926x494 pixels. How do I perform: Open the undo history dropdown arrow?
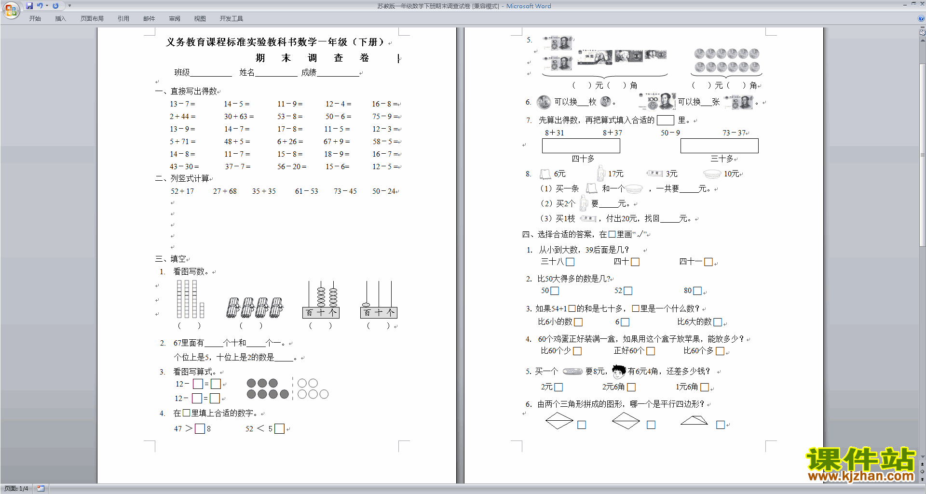click(47, 6)
